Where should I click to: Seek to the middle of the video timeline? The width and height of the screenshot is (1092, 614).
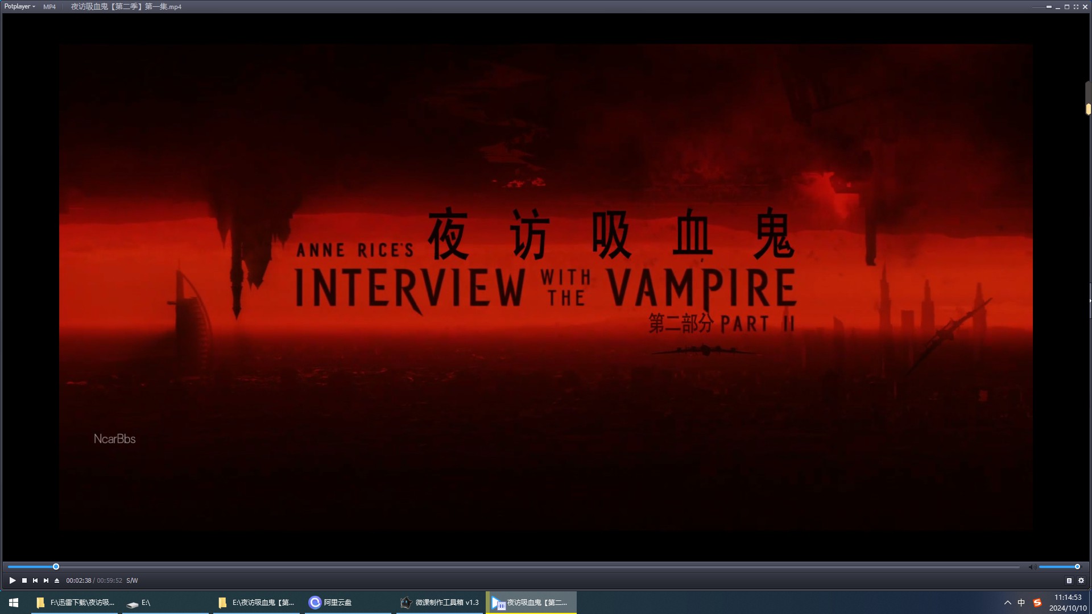point(514,567)
